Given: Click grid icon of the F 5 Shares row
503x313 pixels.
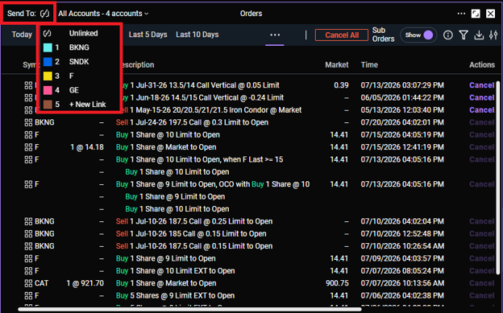Looking at the screenshot, I should click(28, 295).
